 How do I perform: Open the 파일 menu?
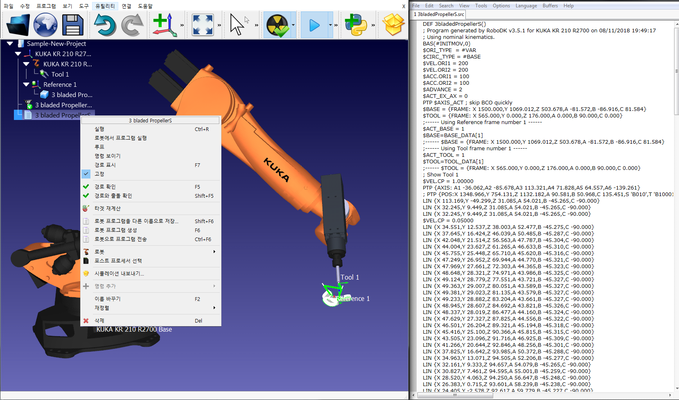point(9,6)
